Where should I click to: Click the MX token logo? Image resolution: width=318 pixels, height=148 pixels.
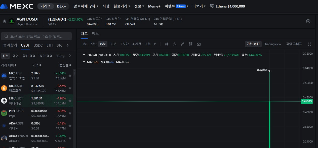point(4,76)
